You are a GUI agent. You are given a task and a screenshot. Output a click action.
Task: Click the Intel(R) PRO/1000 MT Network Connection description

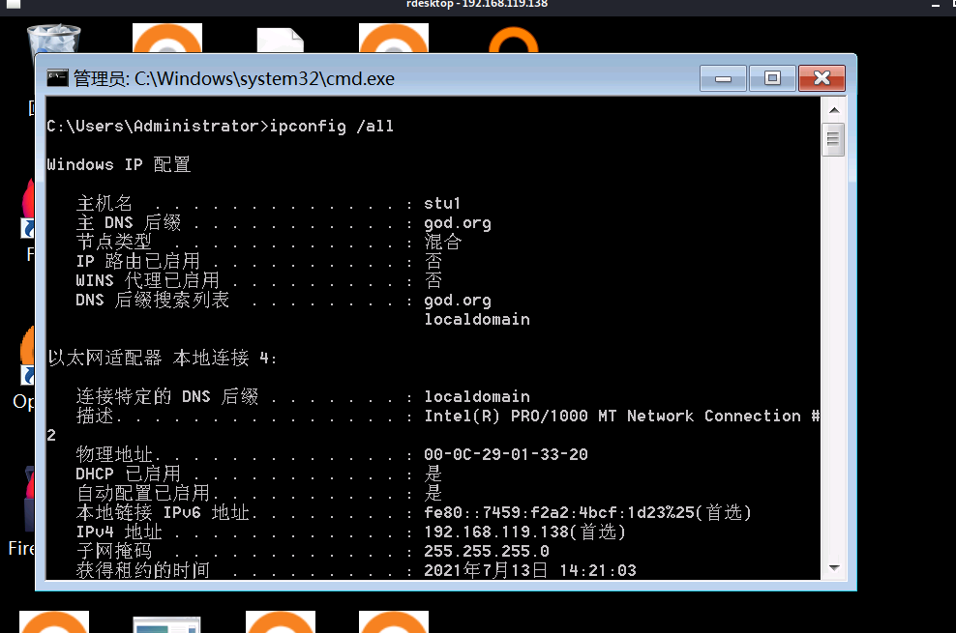[622, 417]
